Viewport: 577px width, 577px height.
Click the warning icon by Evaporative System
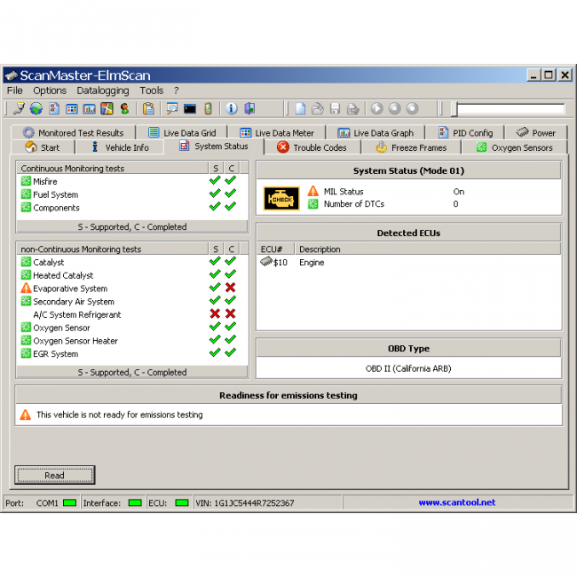pos(26,288)
